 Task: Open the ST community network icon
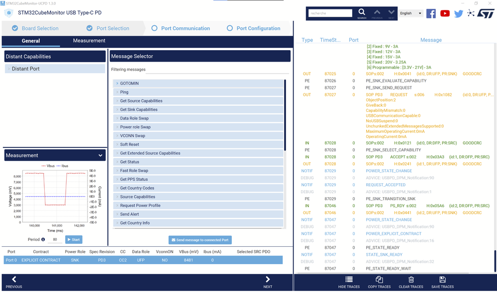pyautogui.click(x=471, y=13)
